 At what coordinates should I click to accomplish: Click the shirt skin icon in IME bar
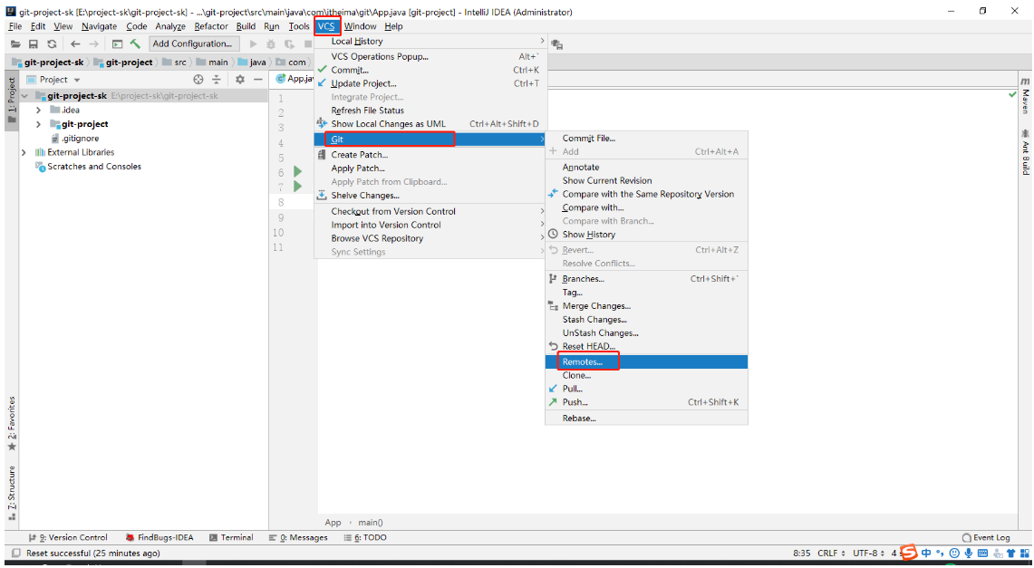(x=1010, y=553)
